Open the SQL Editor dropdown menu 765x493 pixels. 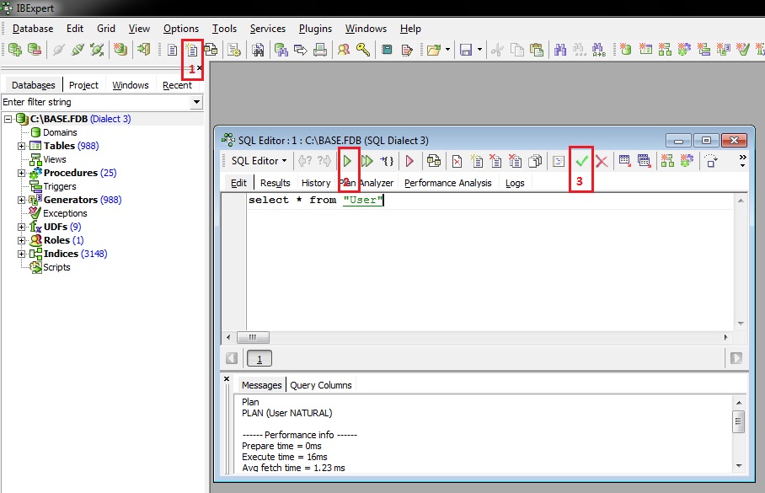click(x=259, y=161)
